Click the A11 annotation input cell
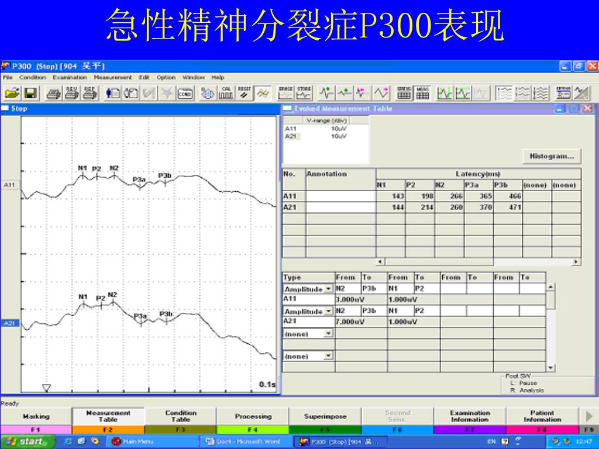 [341, 196]
